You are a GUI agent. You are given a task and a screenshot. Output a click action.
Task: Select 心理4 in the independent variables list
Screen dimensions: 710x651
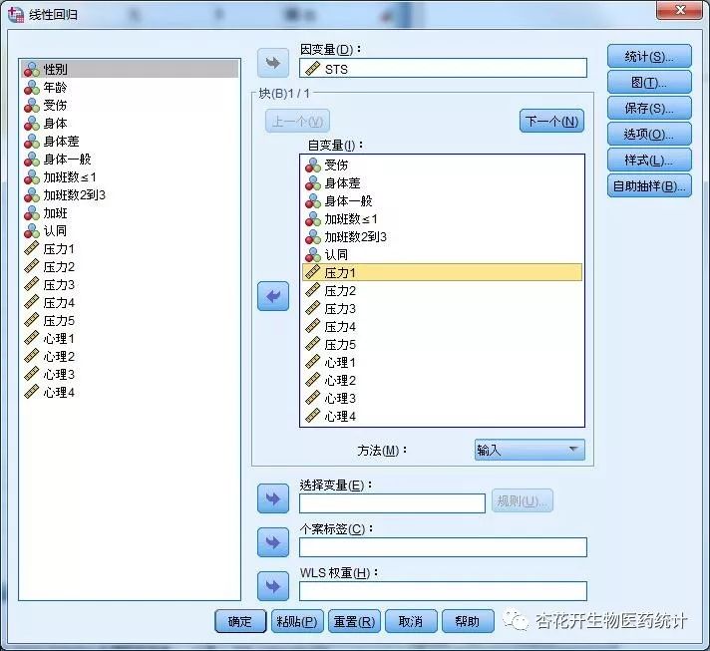[442, 416]
